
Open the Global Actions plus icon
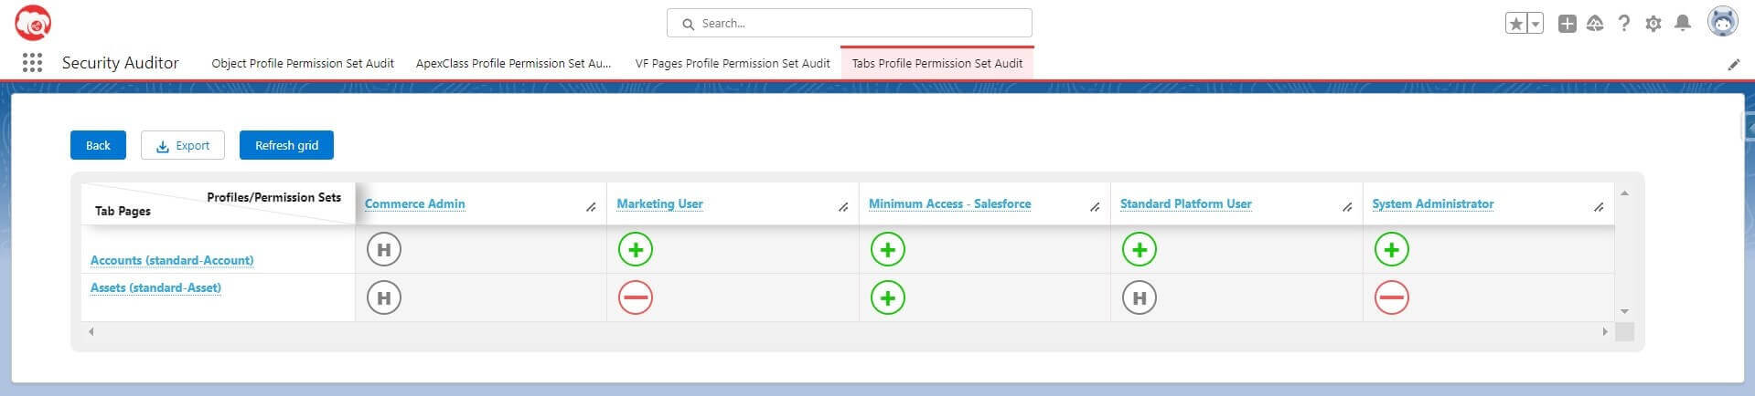click(1567, 24)
